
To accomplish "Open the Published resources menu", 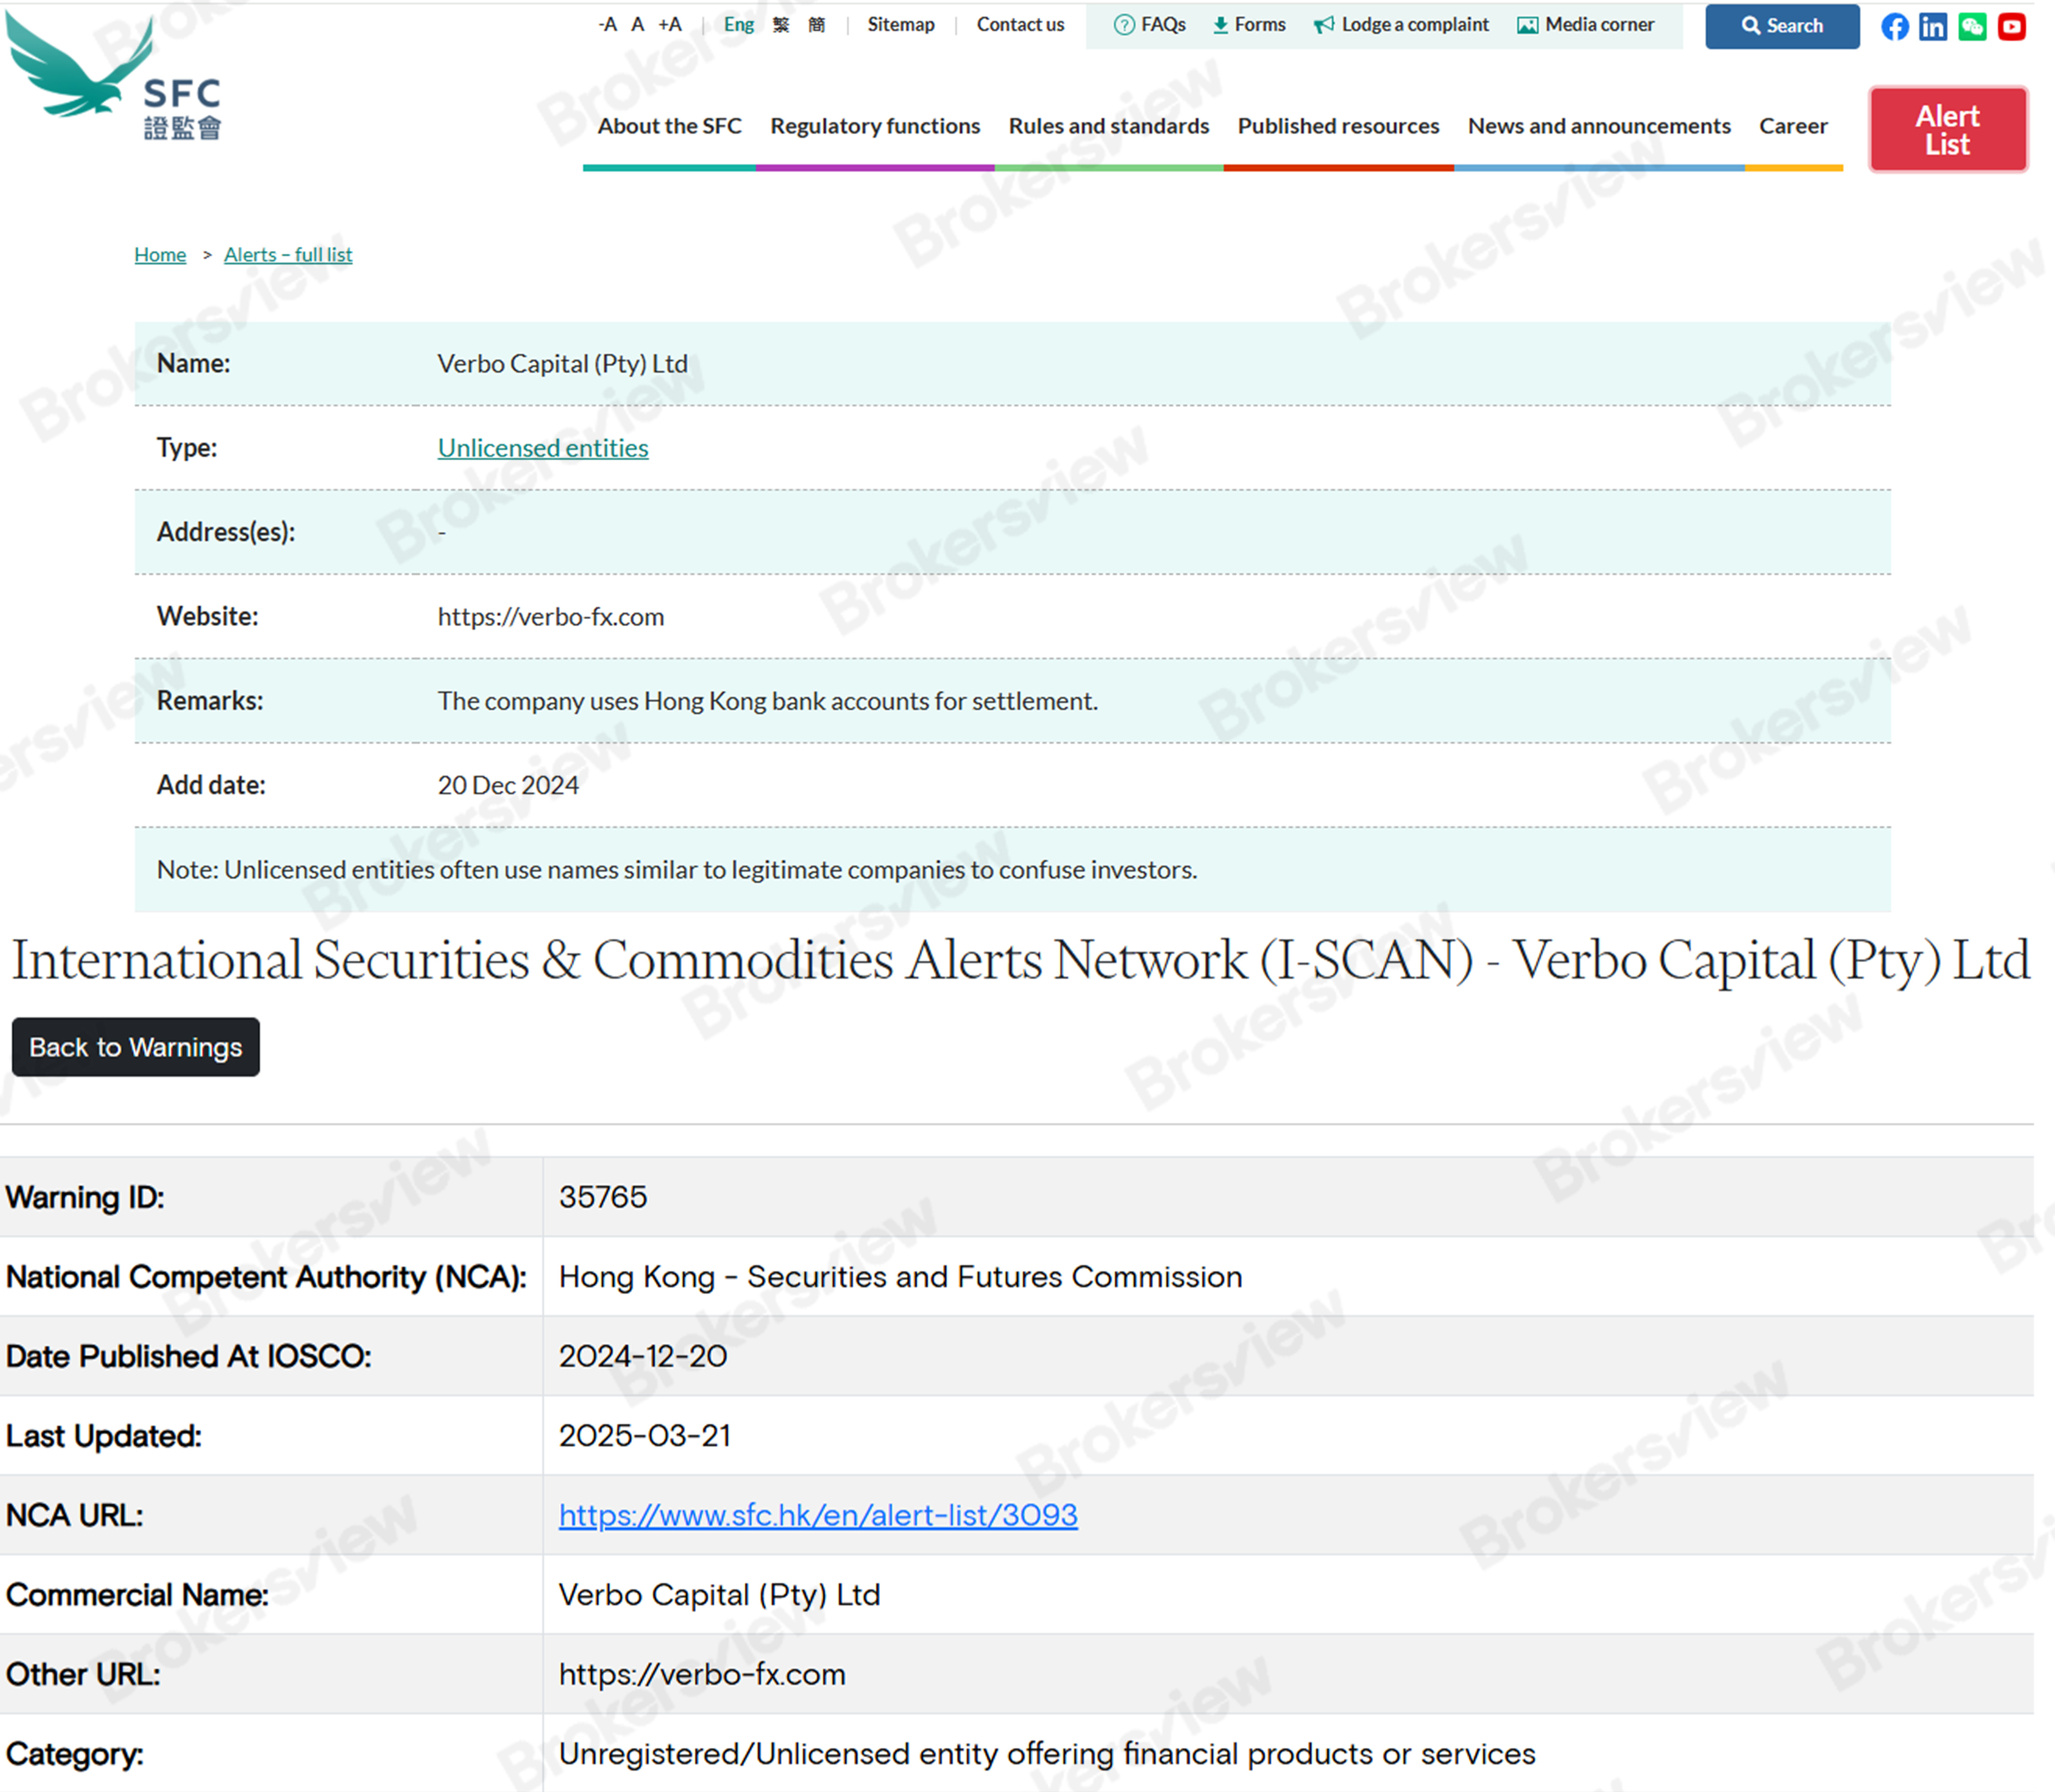I will click(x=1338, y=126).
